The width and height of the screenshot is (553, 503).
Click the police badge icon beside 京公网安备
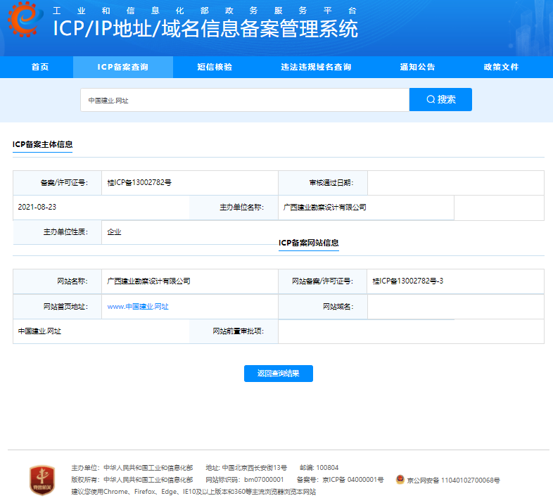click(400, 479)
